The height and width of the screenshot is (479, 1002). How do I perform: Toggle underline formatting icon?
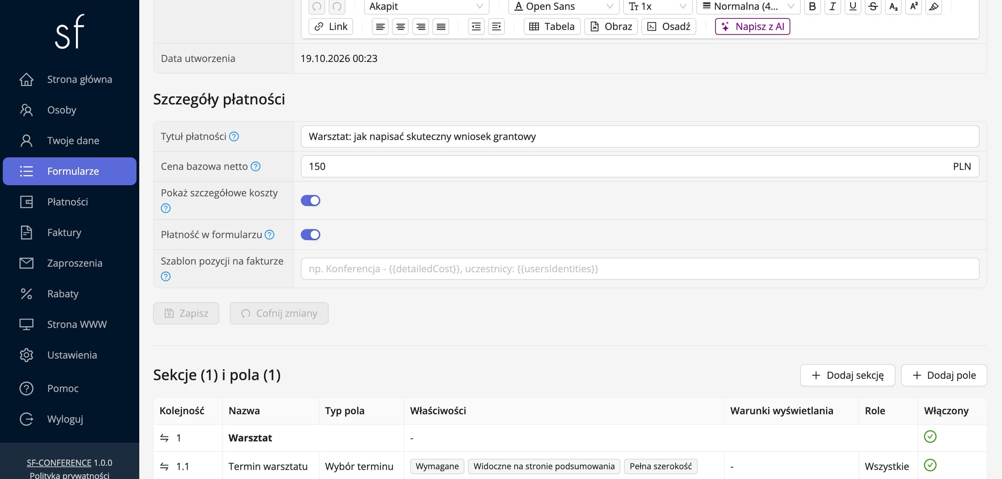tap(853, 6)
